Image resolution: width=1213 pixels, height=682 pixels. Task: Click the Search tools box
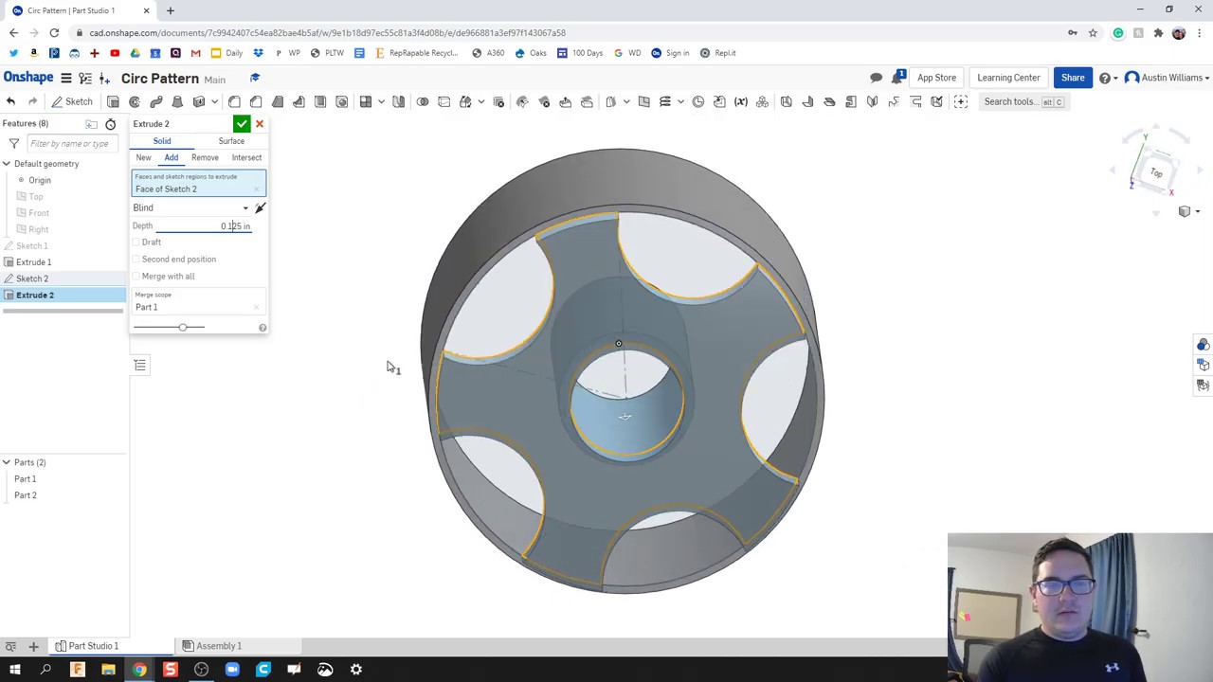1025,101
